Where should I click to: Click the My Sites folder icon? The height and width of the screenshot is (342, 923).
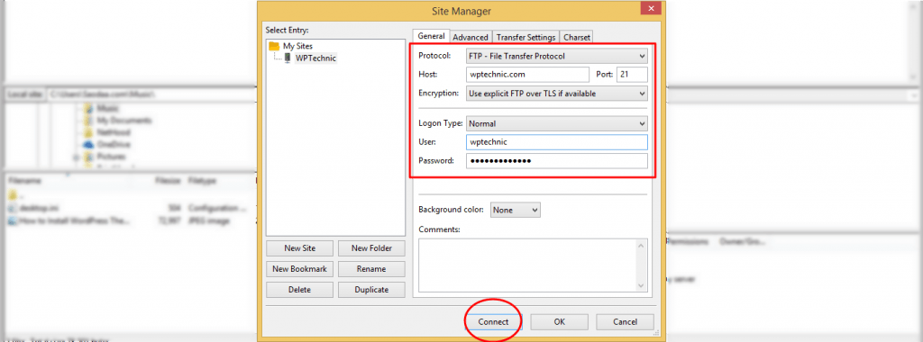click(x=274, y=46)
